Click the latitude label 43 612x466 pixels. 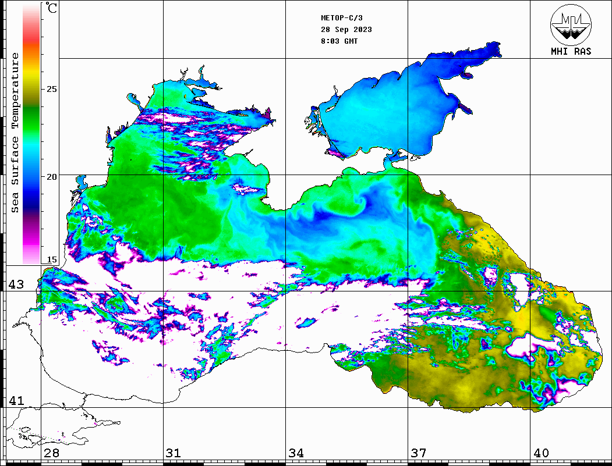tap(16, 284)
